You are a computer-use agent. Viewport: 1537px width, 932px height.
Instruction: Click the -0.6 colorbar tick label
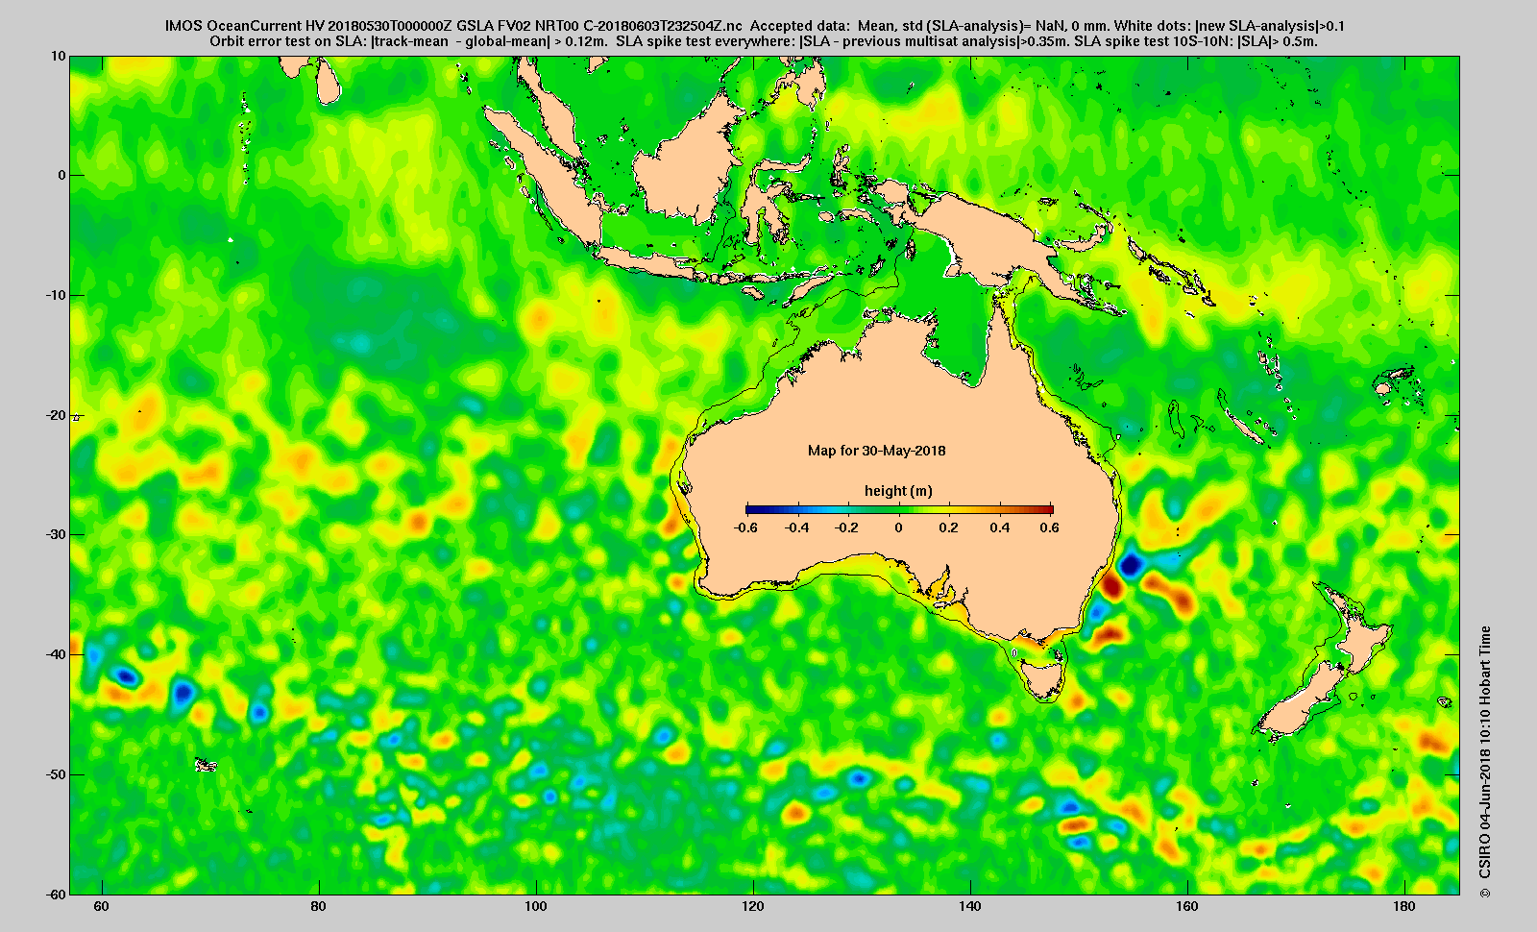(745, 527)
